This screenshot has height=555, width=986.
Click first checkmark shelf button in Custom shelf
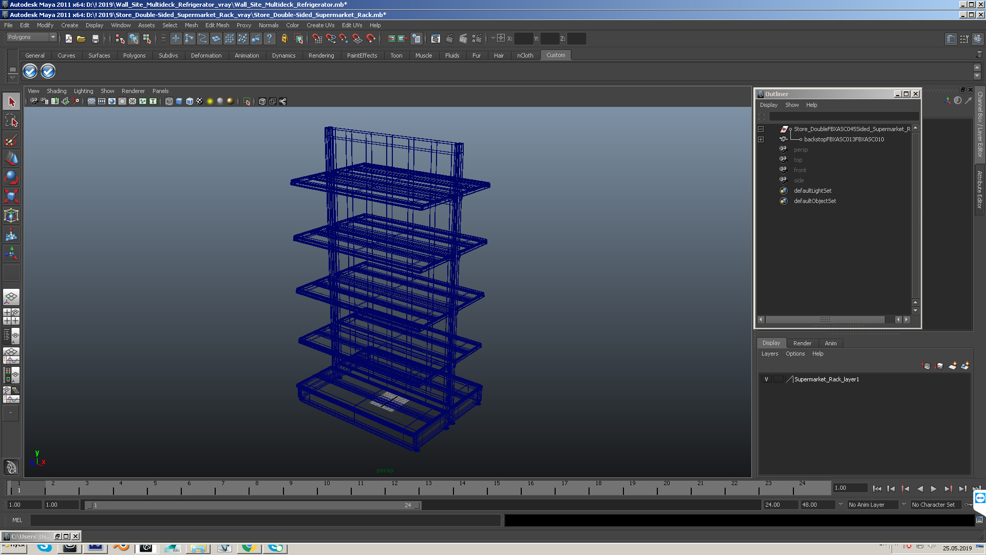tap(30, 71)
